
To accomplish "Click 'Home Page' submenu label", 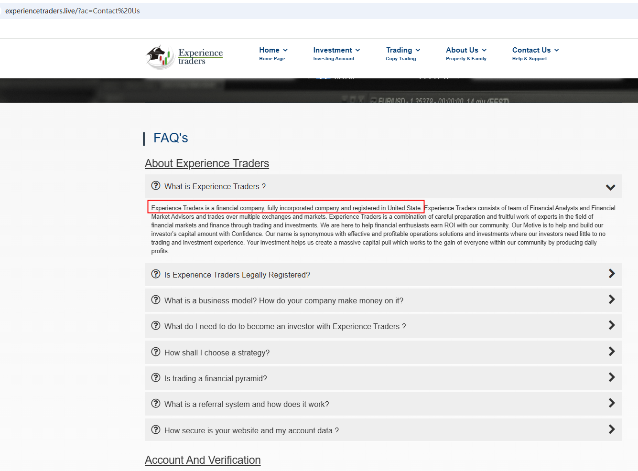I will point(272,59).
